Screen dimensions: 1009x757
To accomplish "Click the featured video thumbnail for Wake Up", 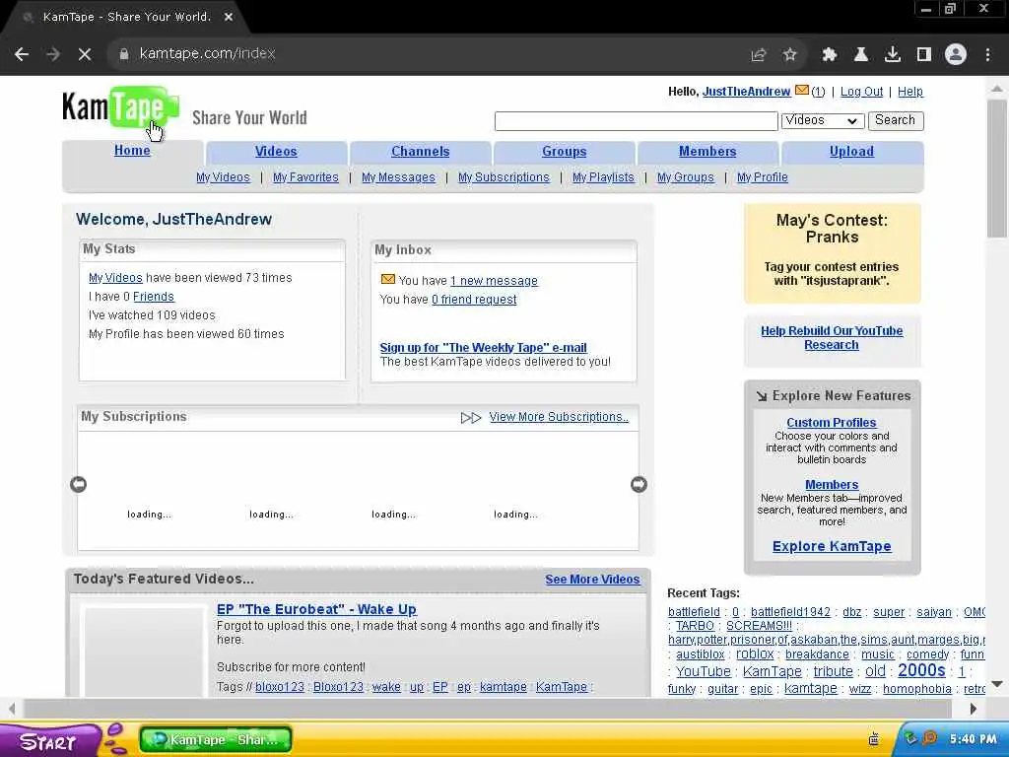I will click(x=144, y=651).
